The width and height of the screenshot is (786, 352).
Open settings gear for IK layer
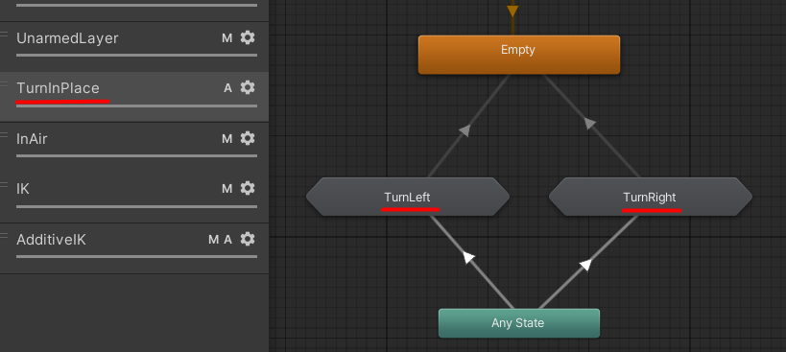248,188
